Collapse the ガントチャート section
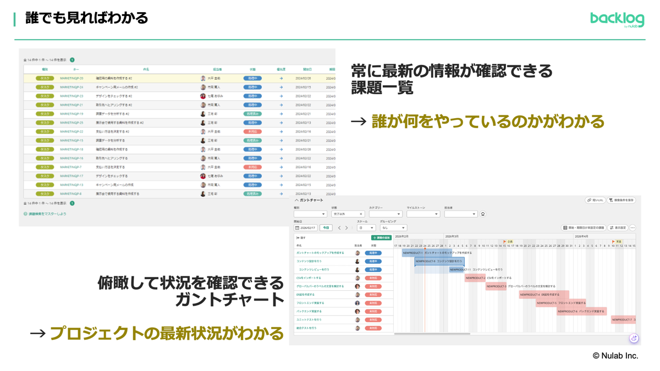The height and width of the screenshot is (371, 660). pyautogui.click(x=297, y=200)
